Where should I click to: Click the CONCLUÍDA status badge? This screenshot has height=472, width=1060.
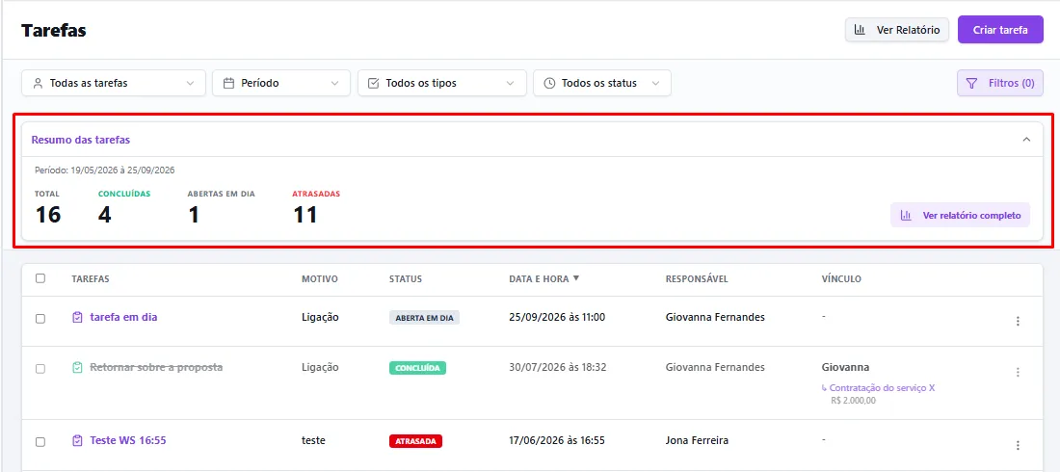click(417, 368)
